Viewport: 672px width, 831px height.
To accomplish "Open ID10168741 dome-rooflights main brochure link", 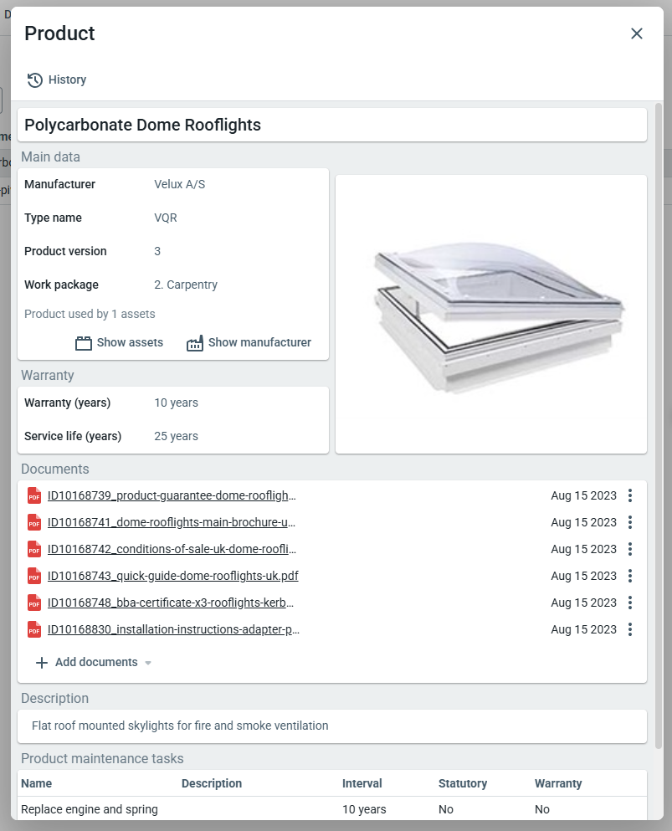I will (x=172, y=522).
